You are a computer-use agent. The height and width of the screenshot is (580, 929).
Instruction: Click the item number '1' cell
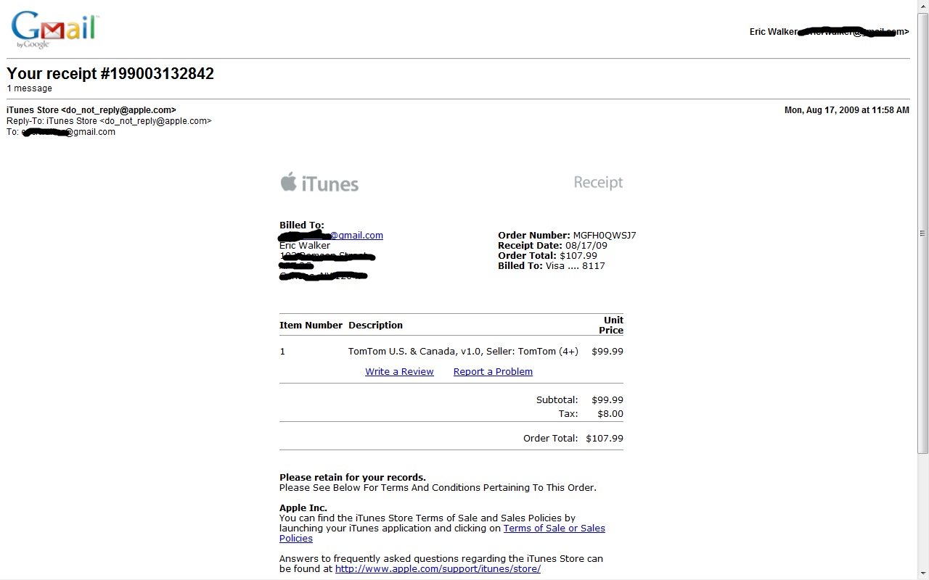coord(282,352)
